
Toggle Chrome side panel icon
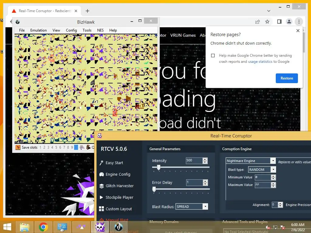click(x=279, y=22)
